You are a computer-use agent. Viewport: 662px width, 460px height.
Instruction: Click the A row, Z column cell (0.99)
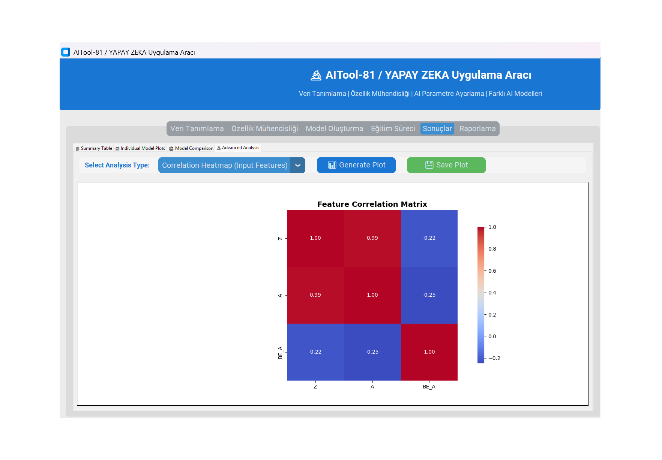pyautogui.click(x=315, y=295)
